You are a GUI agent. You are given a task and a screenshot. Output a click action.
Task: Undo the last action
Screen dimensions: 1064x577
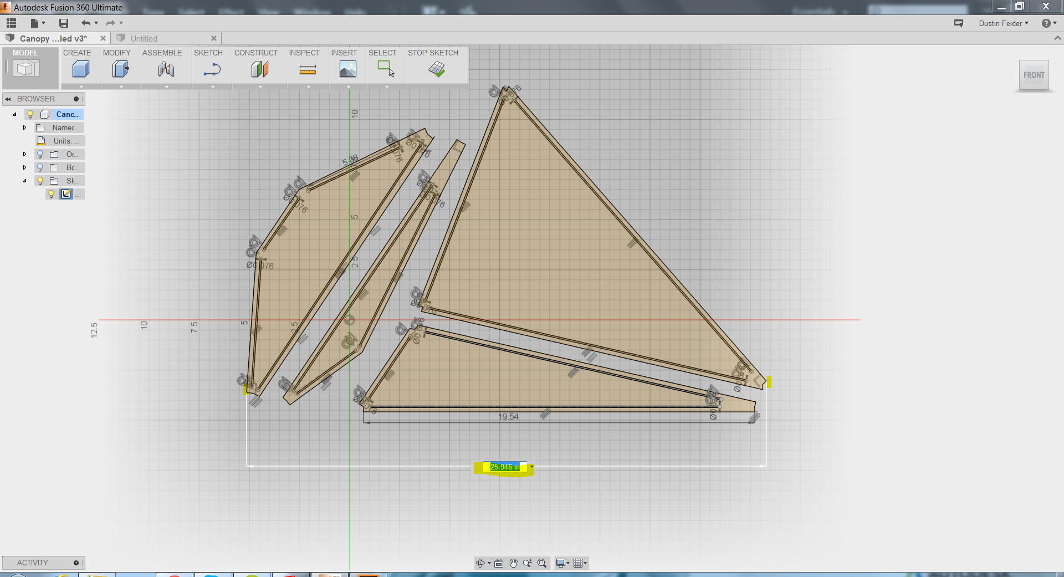[86, 23]
